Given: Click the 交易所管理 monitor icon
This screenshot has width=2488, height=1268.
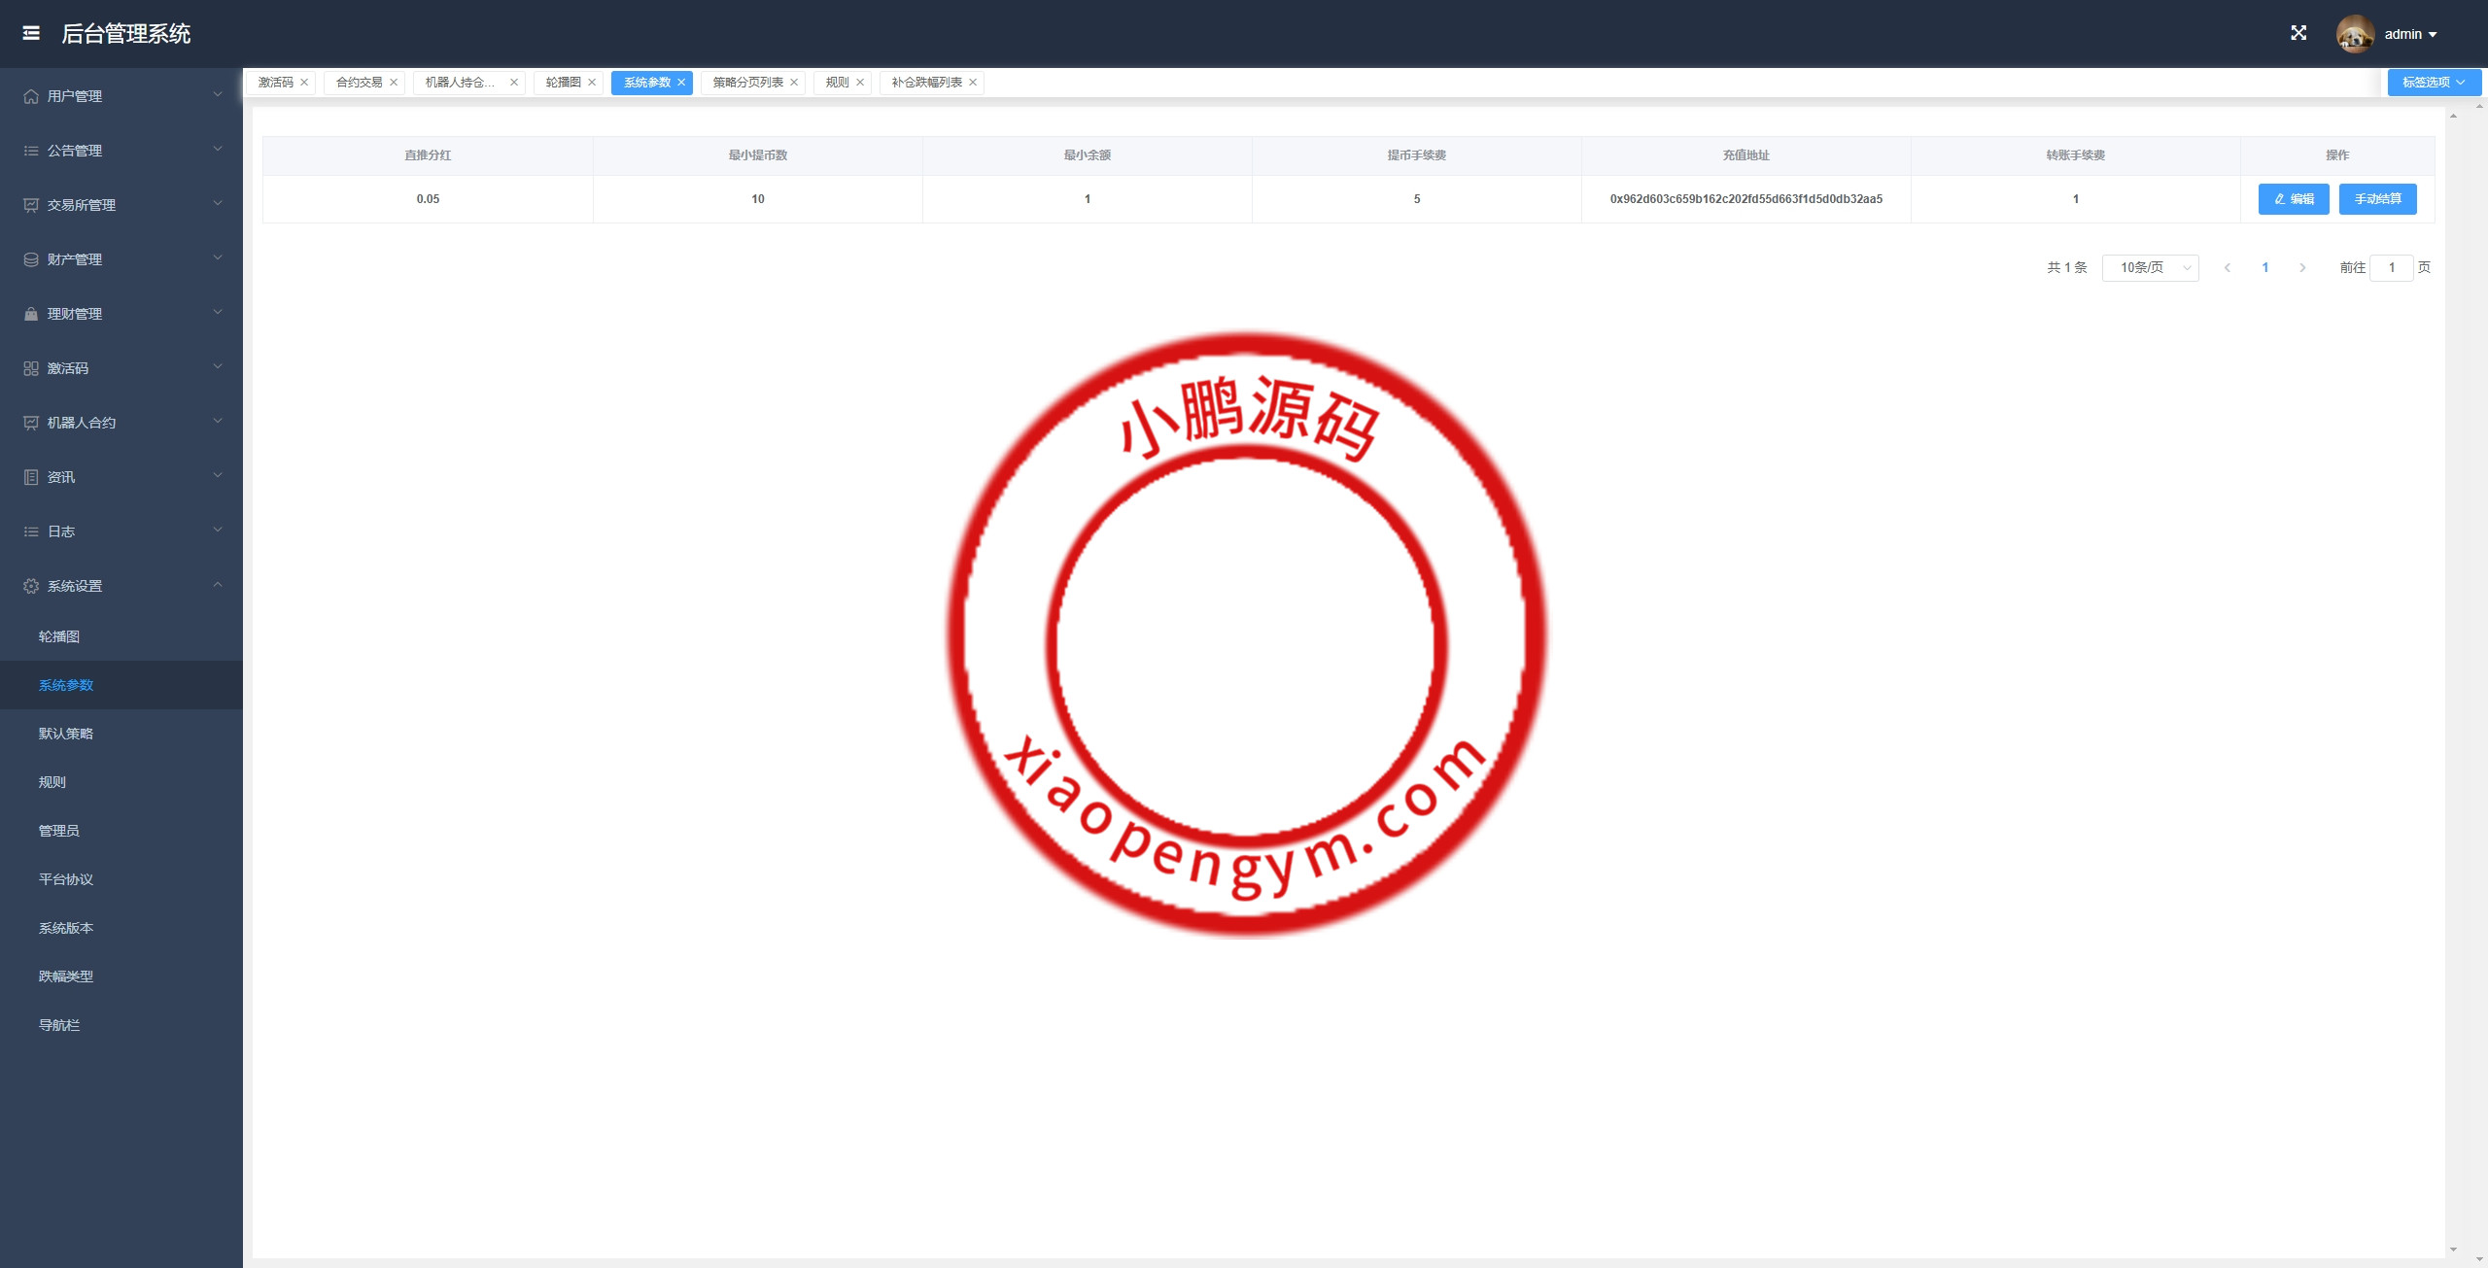Looking at the screenshot, I should 27,204.
